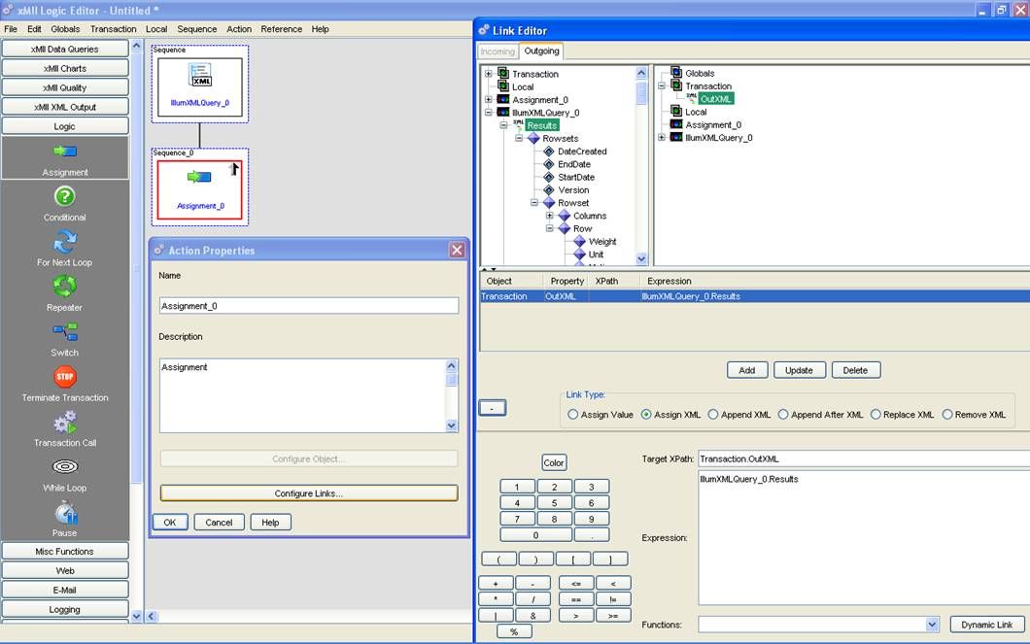
Task: Collapse the Row tree node
Action: pos(549,228)
